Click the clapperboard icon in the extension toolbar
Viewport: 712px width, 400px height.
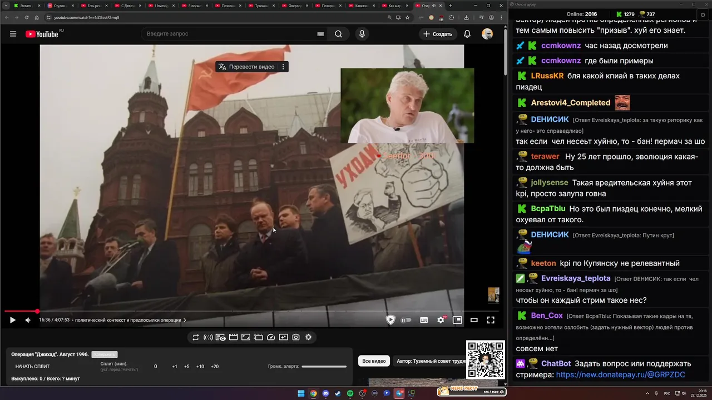tap(233, 337)
